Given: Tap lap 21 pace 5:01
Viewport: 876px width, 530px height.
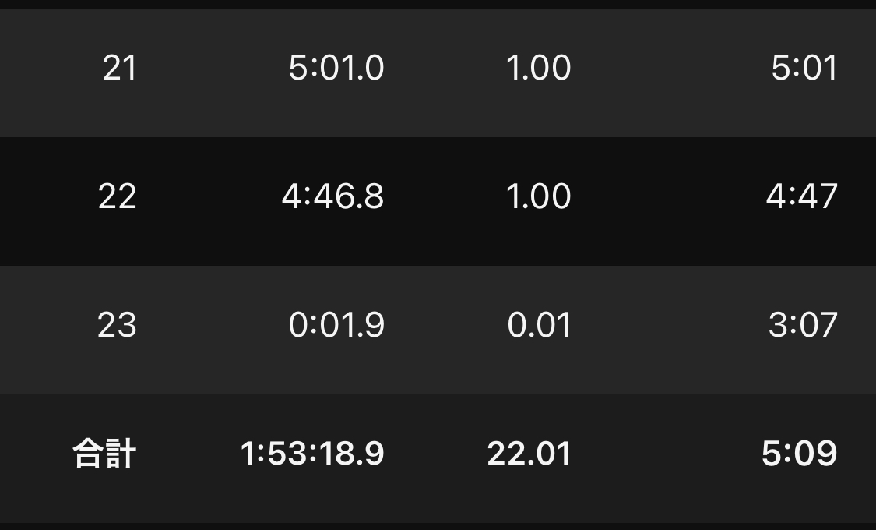Looking at the screenshot, I should pyautogui.click(x=804, y=69).
